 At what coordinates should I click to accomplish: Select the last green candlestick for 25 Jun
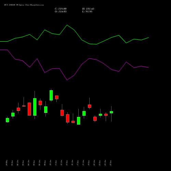pyautogui.click(x=111, y=112)
